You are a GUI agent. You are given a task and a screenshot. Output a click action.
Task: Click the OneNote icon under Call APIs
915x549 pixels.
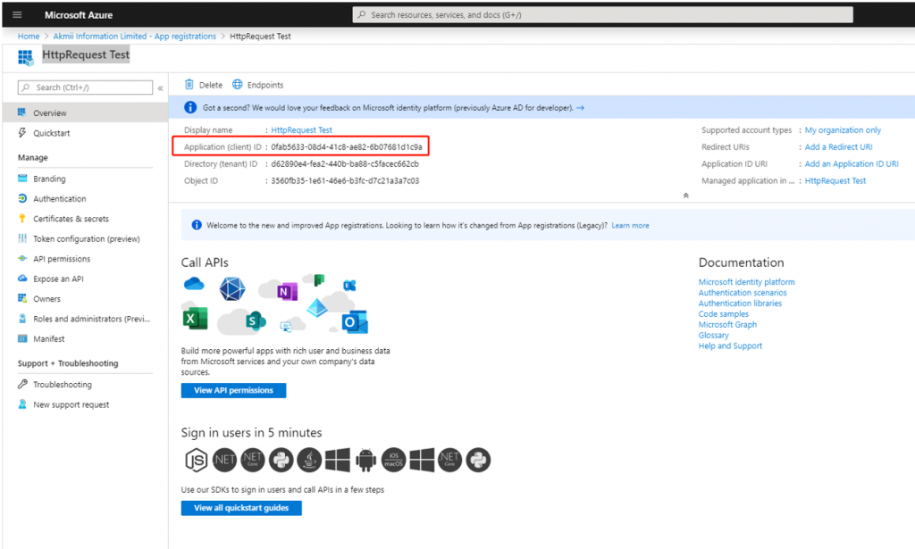[x=287, y=291]
